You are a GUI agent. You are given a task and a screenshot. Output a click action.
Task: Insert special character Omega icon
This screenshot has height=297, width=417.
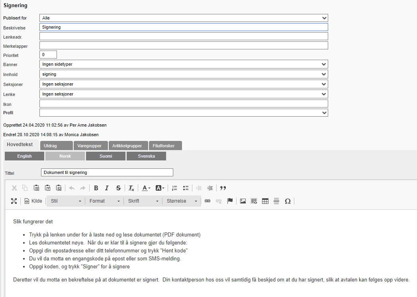click(288, 201)
